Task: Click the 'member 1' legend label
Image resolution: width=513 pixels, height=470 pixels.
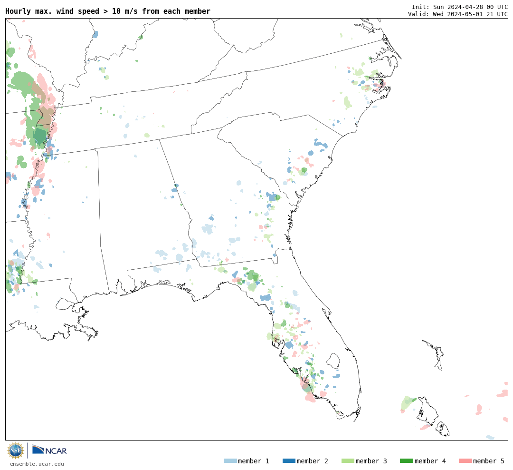Action: pyautogui.click(x=254, y=461)
